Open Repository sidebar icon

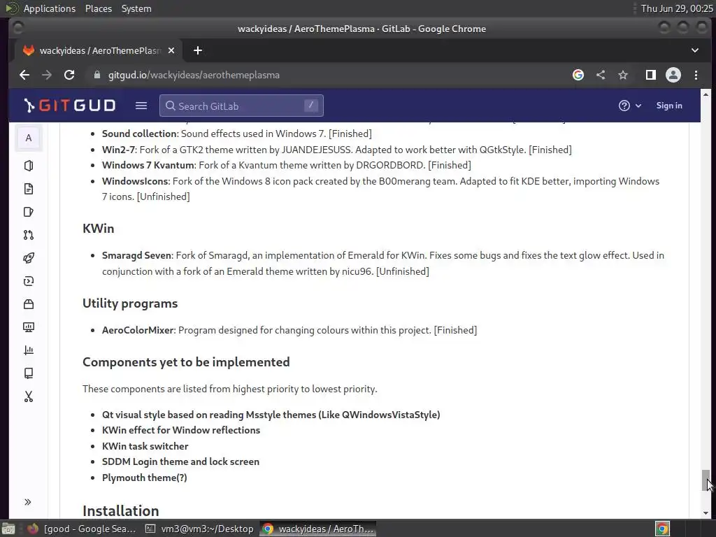tap(28, 189)
